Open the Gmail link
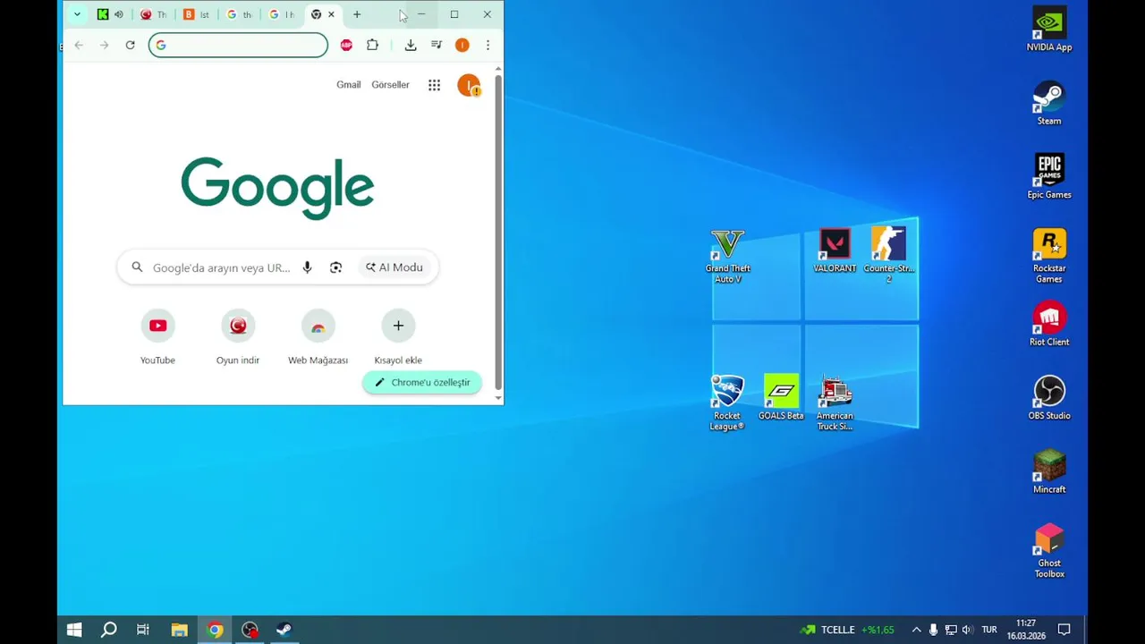Viewport: 1145px width, 644px height. (x=348, y=85)
